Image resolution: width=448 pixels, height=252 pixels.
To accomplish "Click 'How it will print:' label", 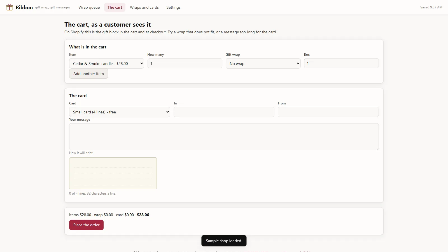I will point(81,153).
